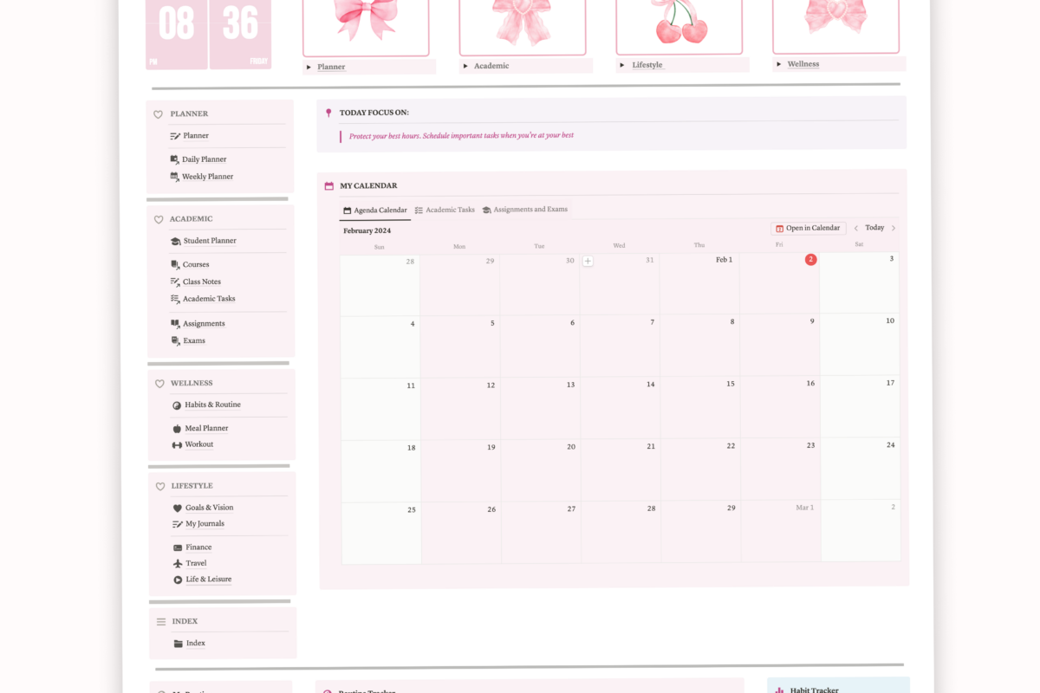Expand the Planner card with its disclosure arrow
This screenshot has height=693, width=1040.
(x=308, y=66)
